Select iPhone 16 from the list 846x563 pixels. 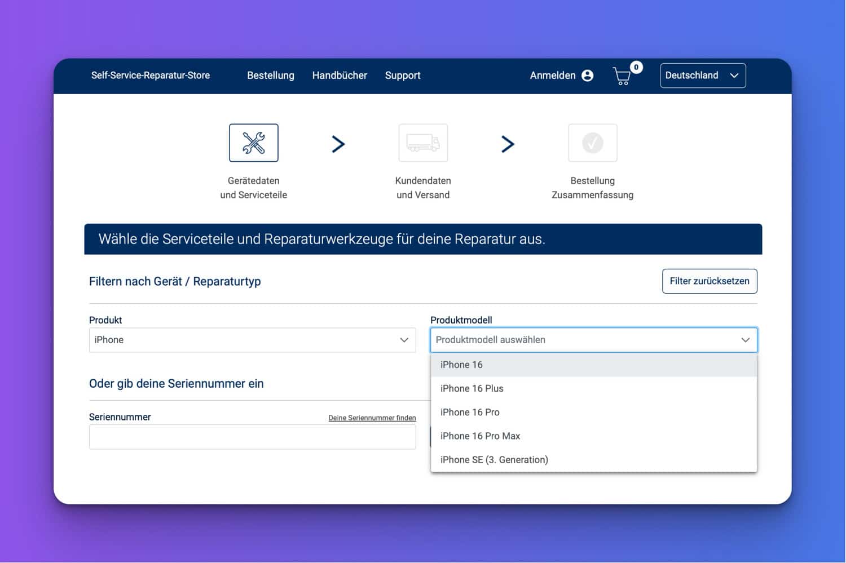594,365
